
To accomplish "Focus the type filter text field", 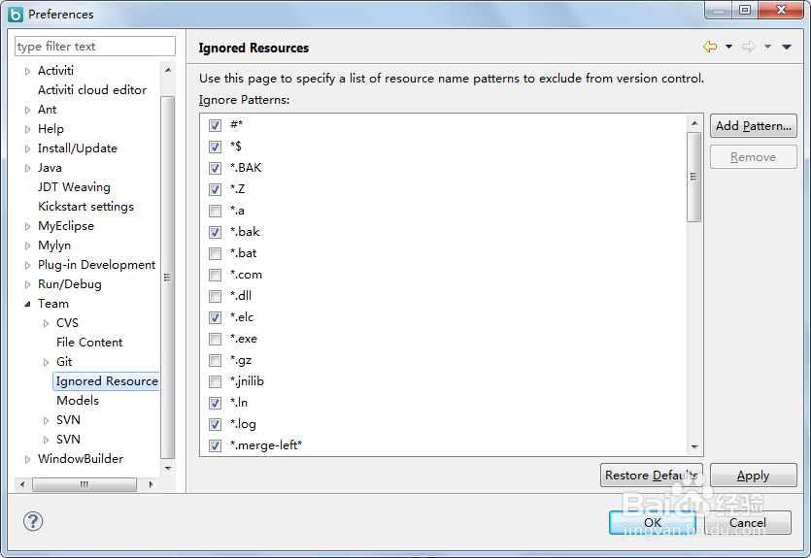I will coord(95,46).
